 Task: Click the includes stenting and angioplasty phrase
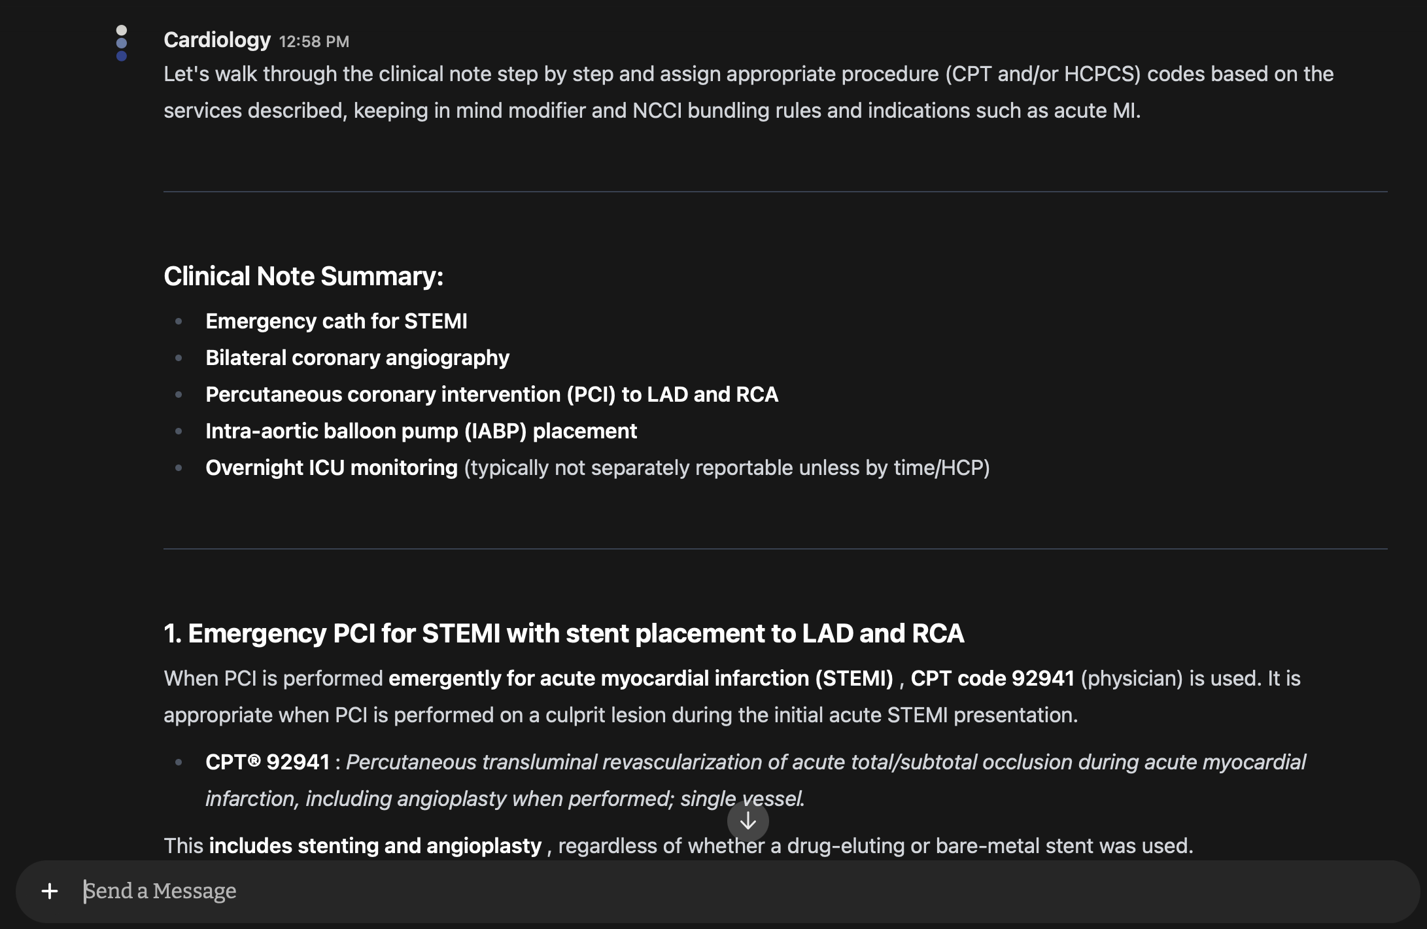[x=375, y=846]
